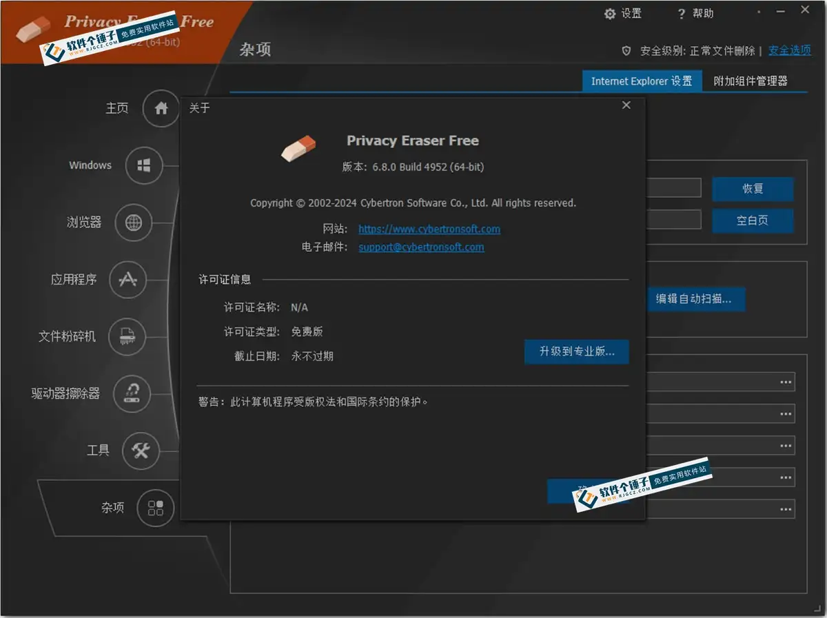Screen dimensions: 827x618
Task: Go to 应用程序 applications icon
Action: click(127, 280)
